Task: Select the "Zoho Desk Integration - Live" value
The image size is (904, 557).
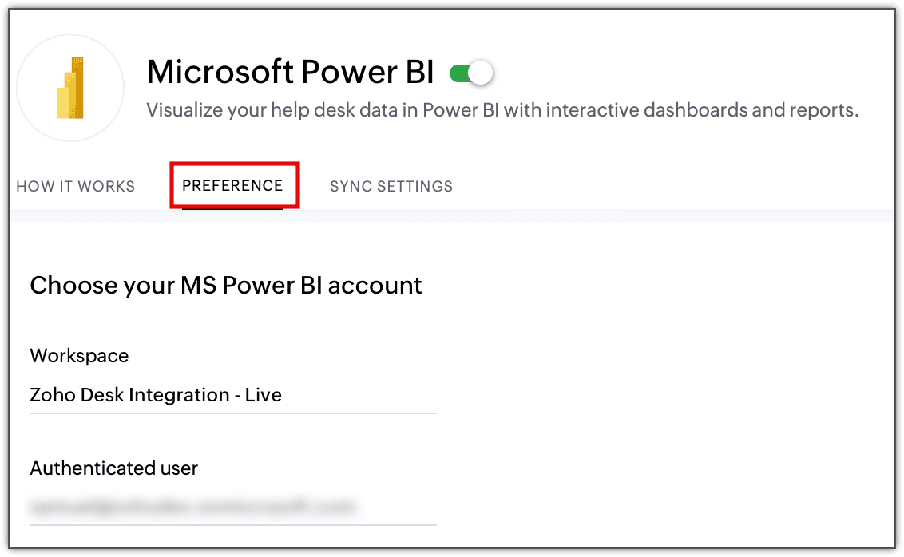Action: 156,395
